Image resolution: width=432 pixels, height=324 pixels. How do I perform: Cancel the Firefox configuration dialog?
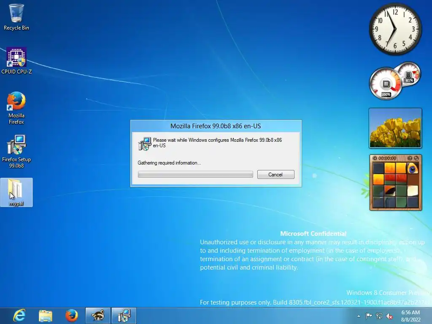(275, 174)
